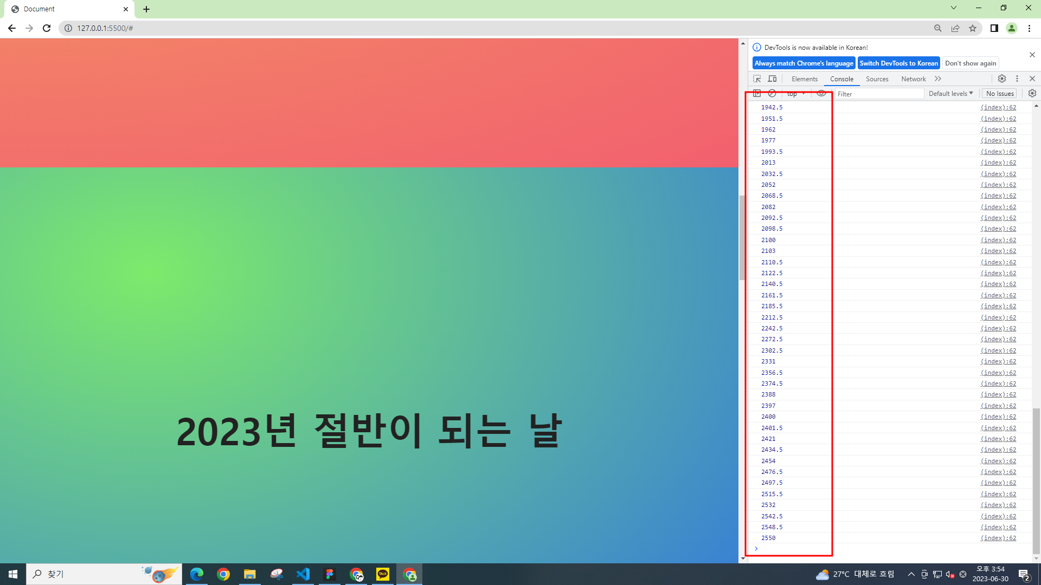Viewport: 1041px width, 585px height.
Task: Click the console Filter input field
Action: click(878, 94)
